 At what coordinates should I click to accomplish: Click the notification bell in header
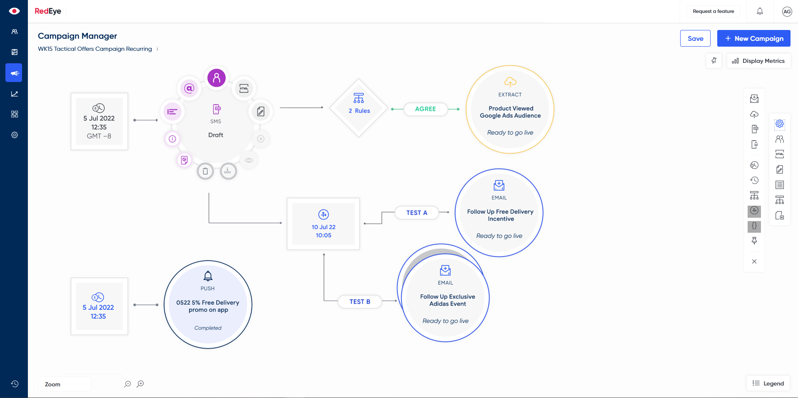(760, 11)
